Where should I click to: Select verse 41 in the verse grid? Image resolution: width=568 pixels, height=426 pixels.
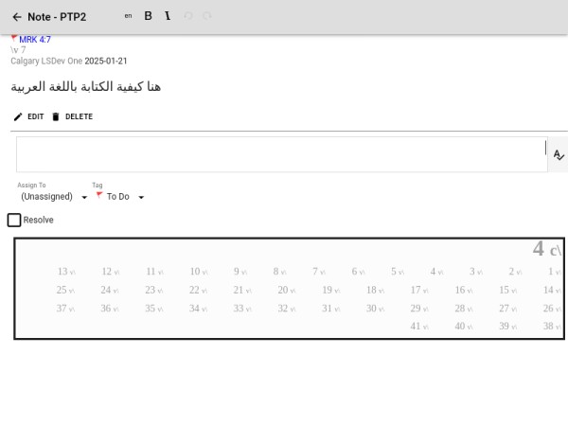click(416, 327)
